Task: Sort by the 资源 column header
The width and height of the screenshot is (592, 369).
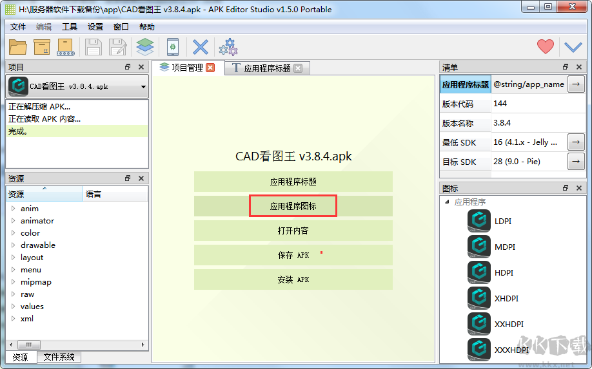Action: tap(44, 194)
